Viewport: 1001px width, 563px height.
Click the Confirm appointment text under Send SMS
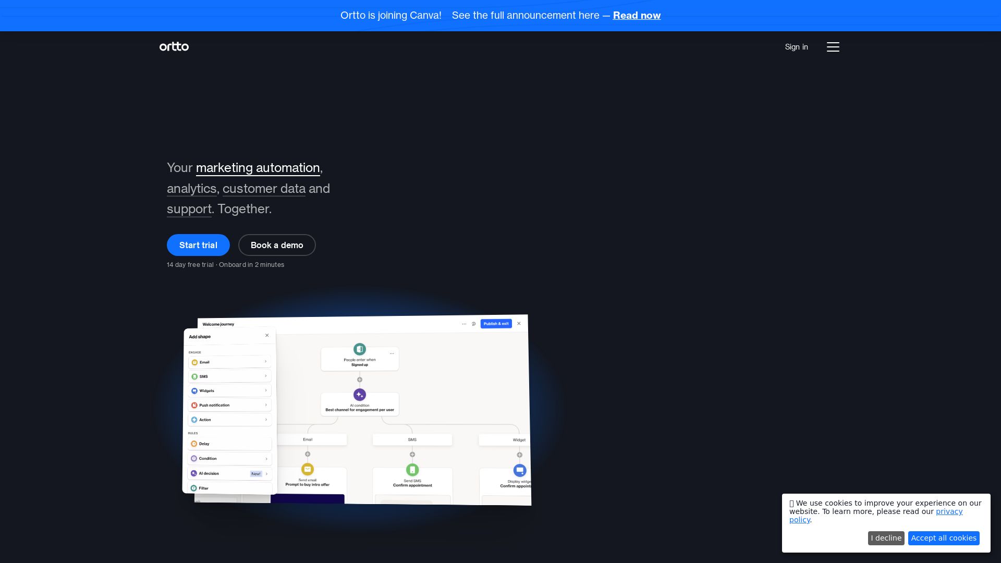point(412,485)
